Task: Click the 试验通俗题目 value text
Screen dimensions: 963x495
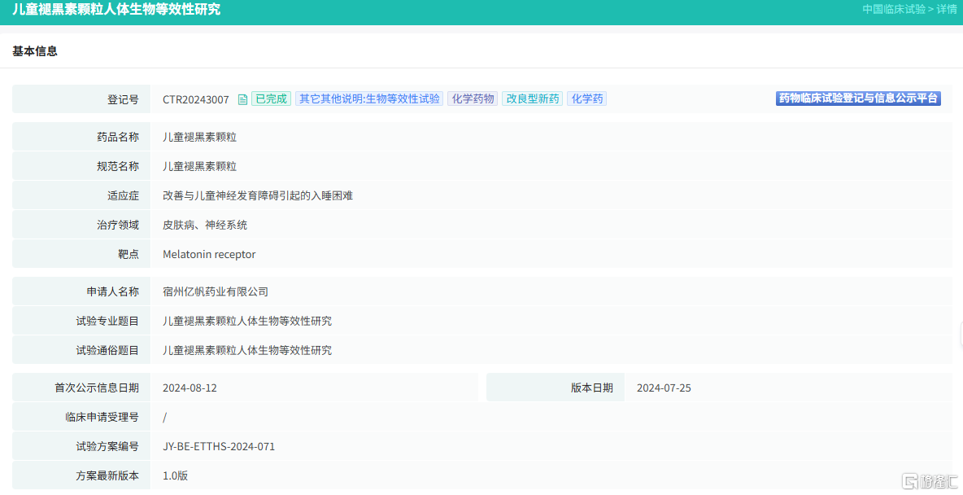Action: [x=247, y=351]
